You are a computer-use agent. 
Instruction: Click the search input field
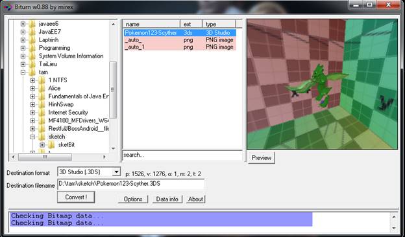coord(182,155)
